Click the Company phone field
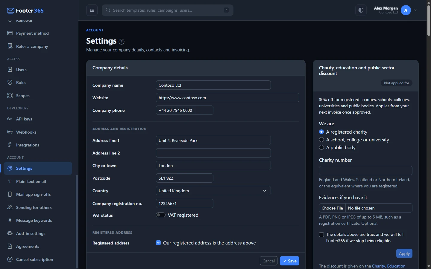Viewport: 431px width, 269px height. click(x=184, y=110)
